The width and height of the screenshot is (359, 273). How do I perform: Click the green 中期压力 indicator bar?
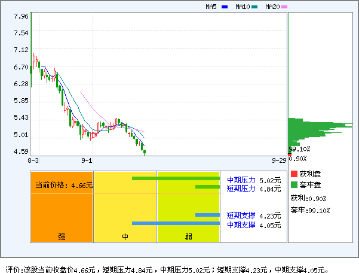176,178
